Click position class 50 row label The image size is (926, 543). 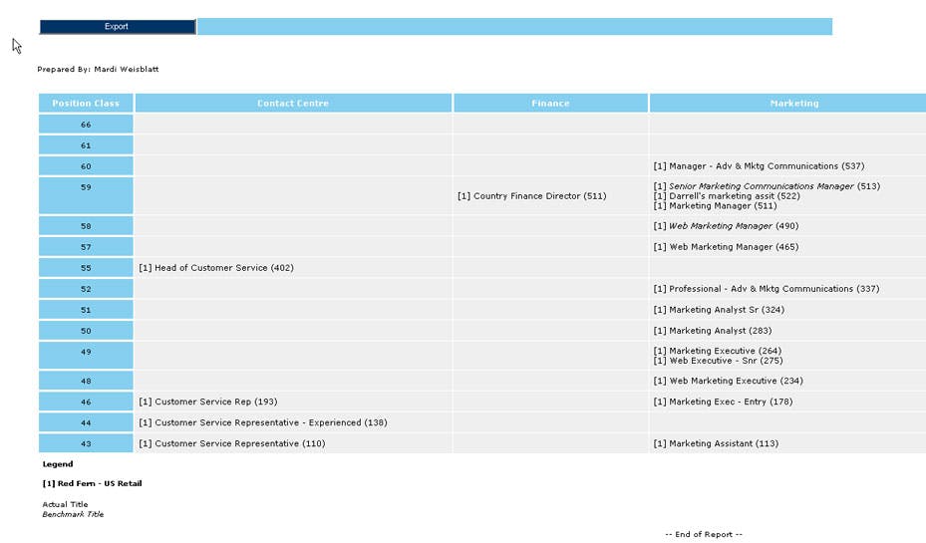point(86,331)
